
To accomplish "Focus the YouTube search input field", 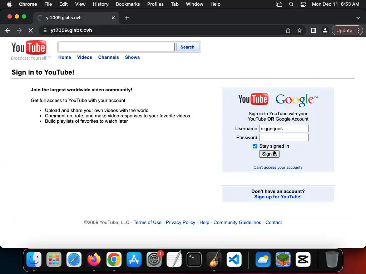I will [x=117, y=47].
